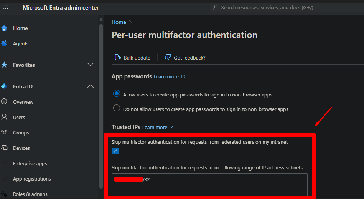The width and height of the screenshot is (364, 199).
Task: Open the more options ellipsis beside page title
Action: (x=270, y=35)
